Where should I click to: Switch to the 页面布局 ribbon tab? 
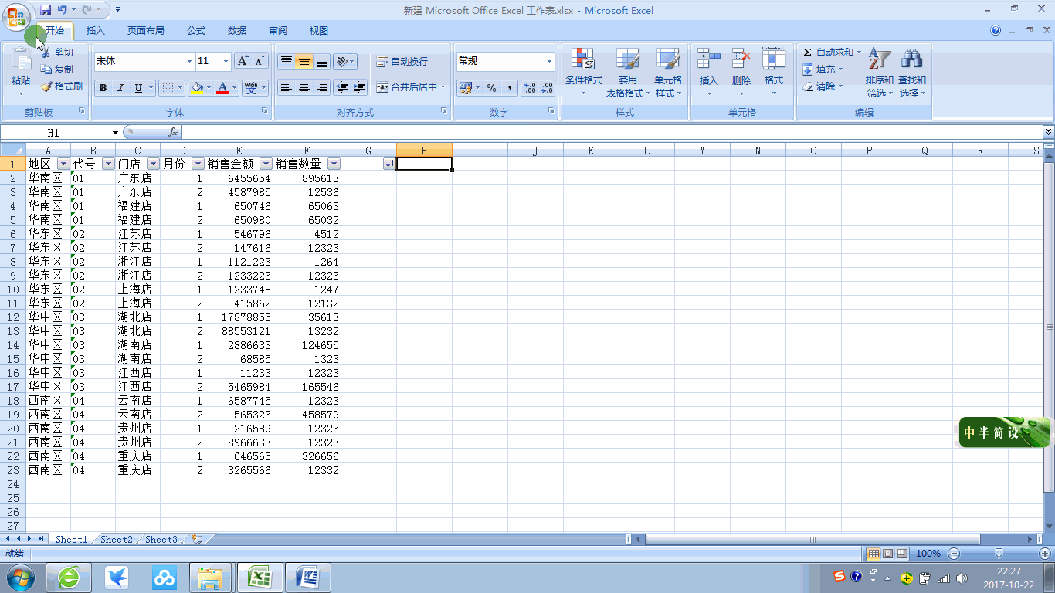coord(146,31)
